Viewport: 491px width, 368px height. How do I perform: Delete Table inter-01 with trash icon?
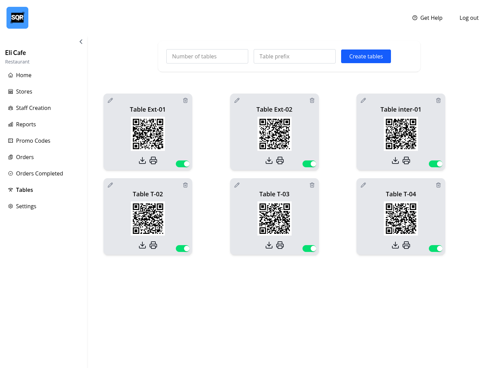click(x=438, y=100)
